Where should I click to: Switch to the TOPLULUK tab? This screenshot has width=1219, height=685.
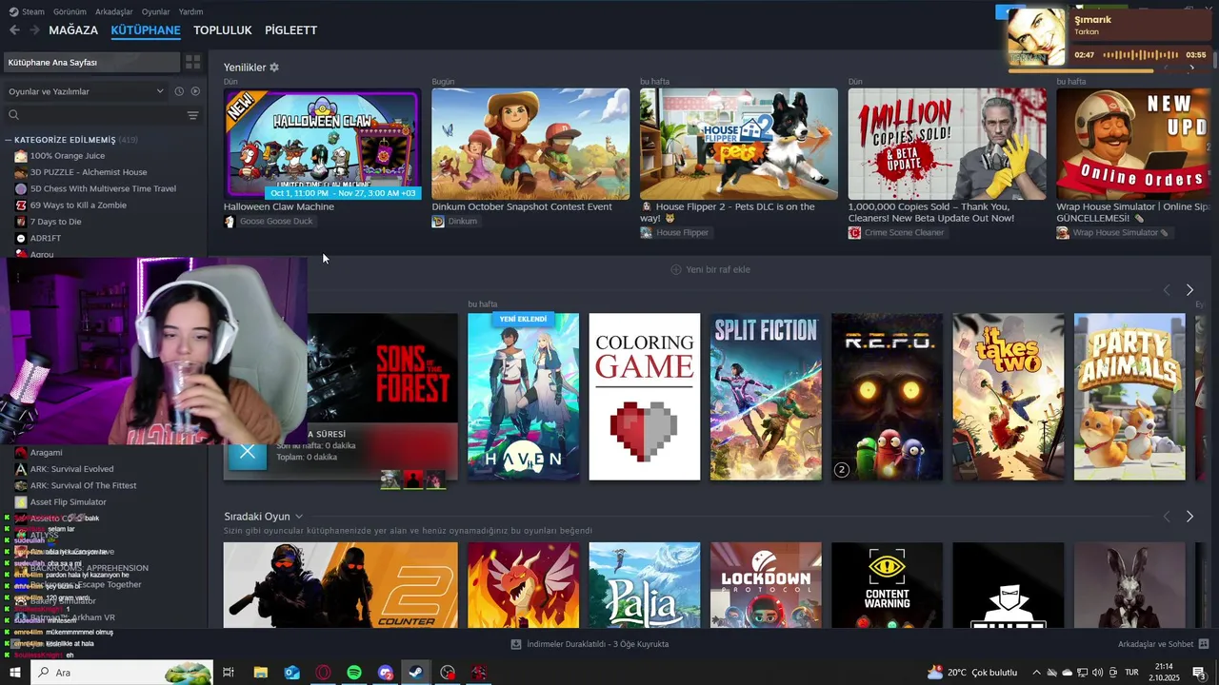tap(223, 30)
